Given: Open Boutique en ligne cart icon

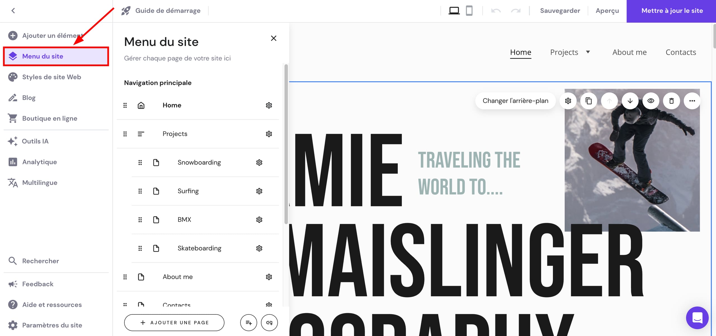Looking at the screenshot, I should coord(13,118).
